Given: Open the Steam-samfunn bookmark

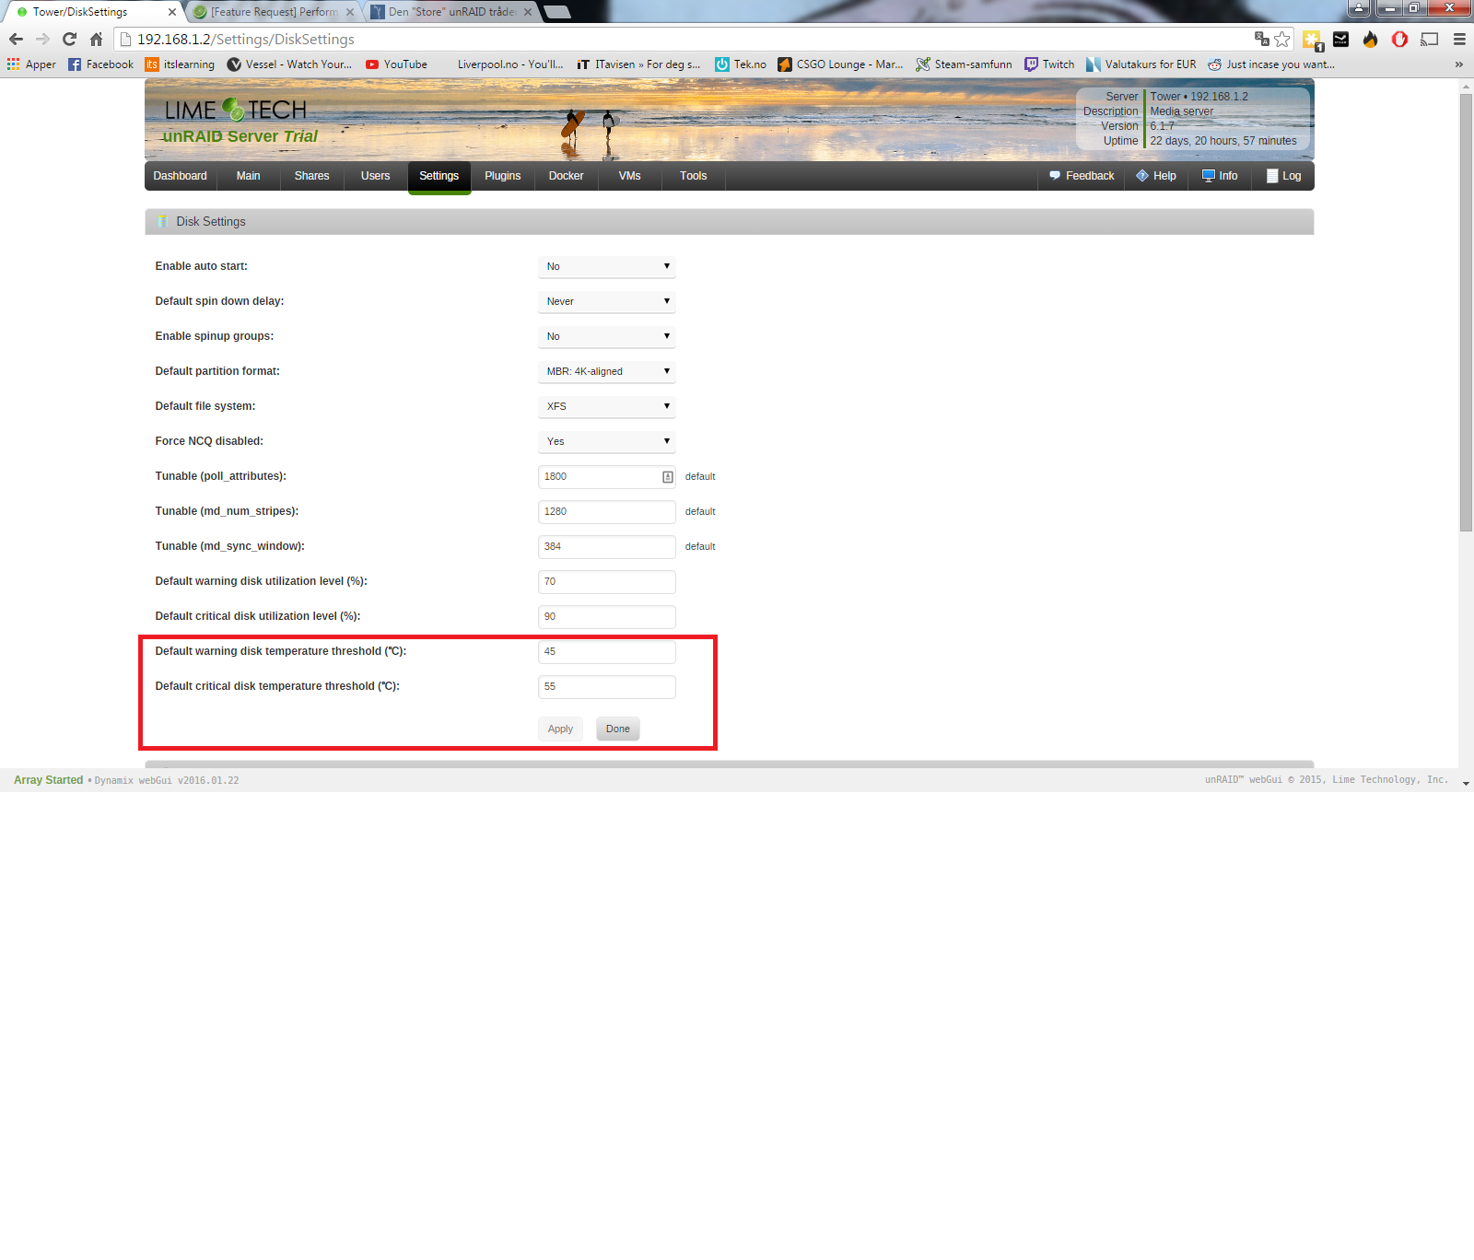Looking at the screenshot, I should 964,64.
